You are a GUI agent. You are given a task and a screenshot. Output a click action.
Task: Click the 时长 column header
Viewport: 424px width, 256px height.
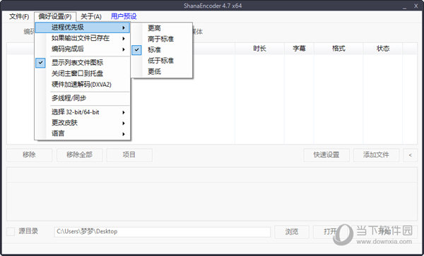[259, 49]
